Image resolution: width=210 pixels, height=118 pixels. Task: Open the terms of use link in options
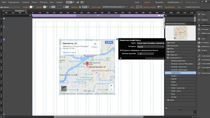click(155, 58)
